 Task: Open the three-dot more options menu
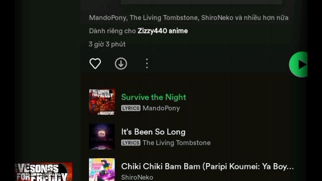(x=147, y=63)
